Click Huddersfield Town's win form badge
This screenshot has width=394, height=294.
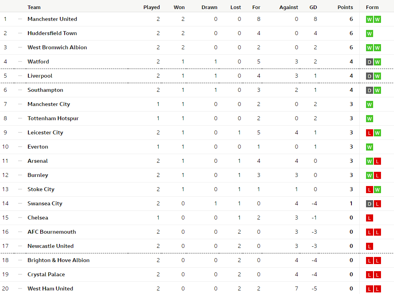369,33
